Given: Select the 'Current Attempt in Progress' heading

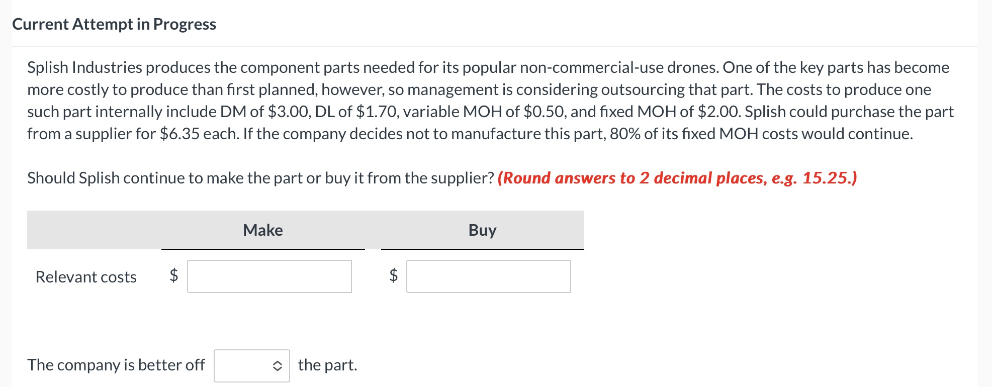Looking at the screenshot, I should click(x=114, y=24).
